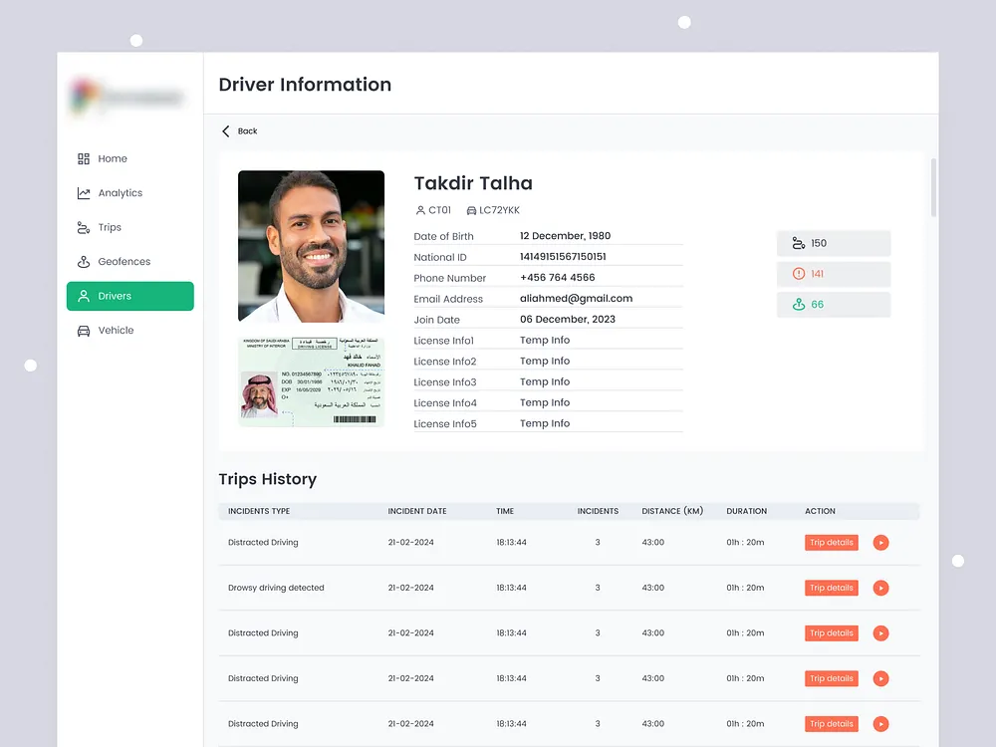Click the Drowsy driving detected cell
This screenshot has height=747, width=996.
[276, 588]
